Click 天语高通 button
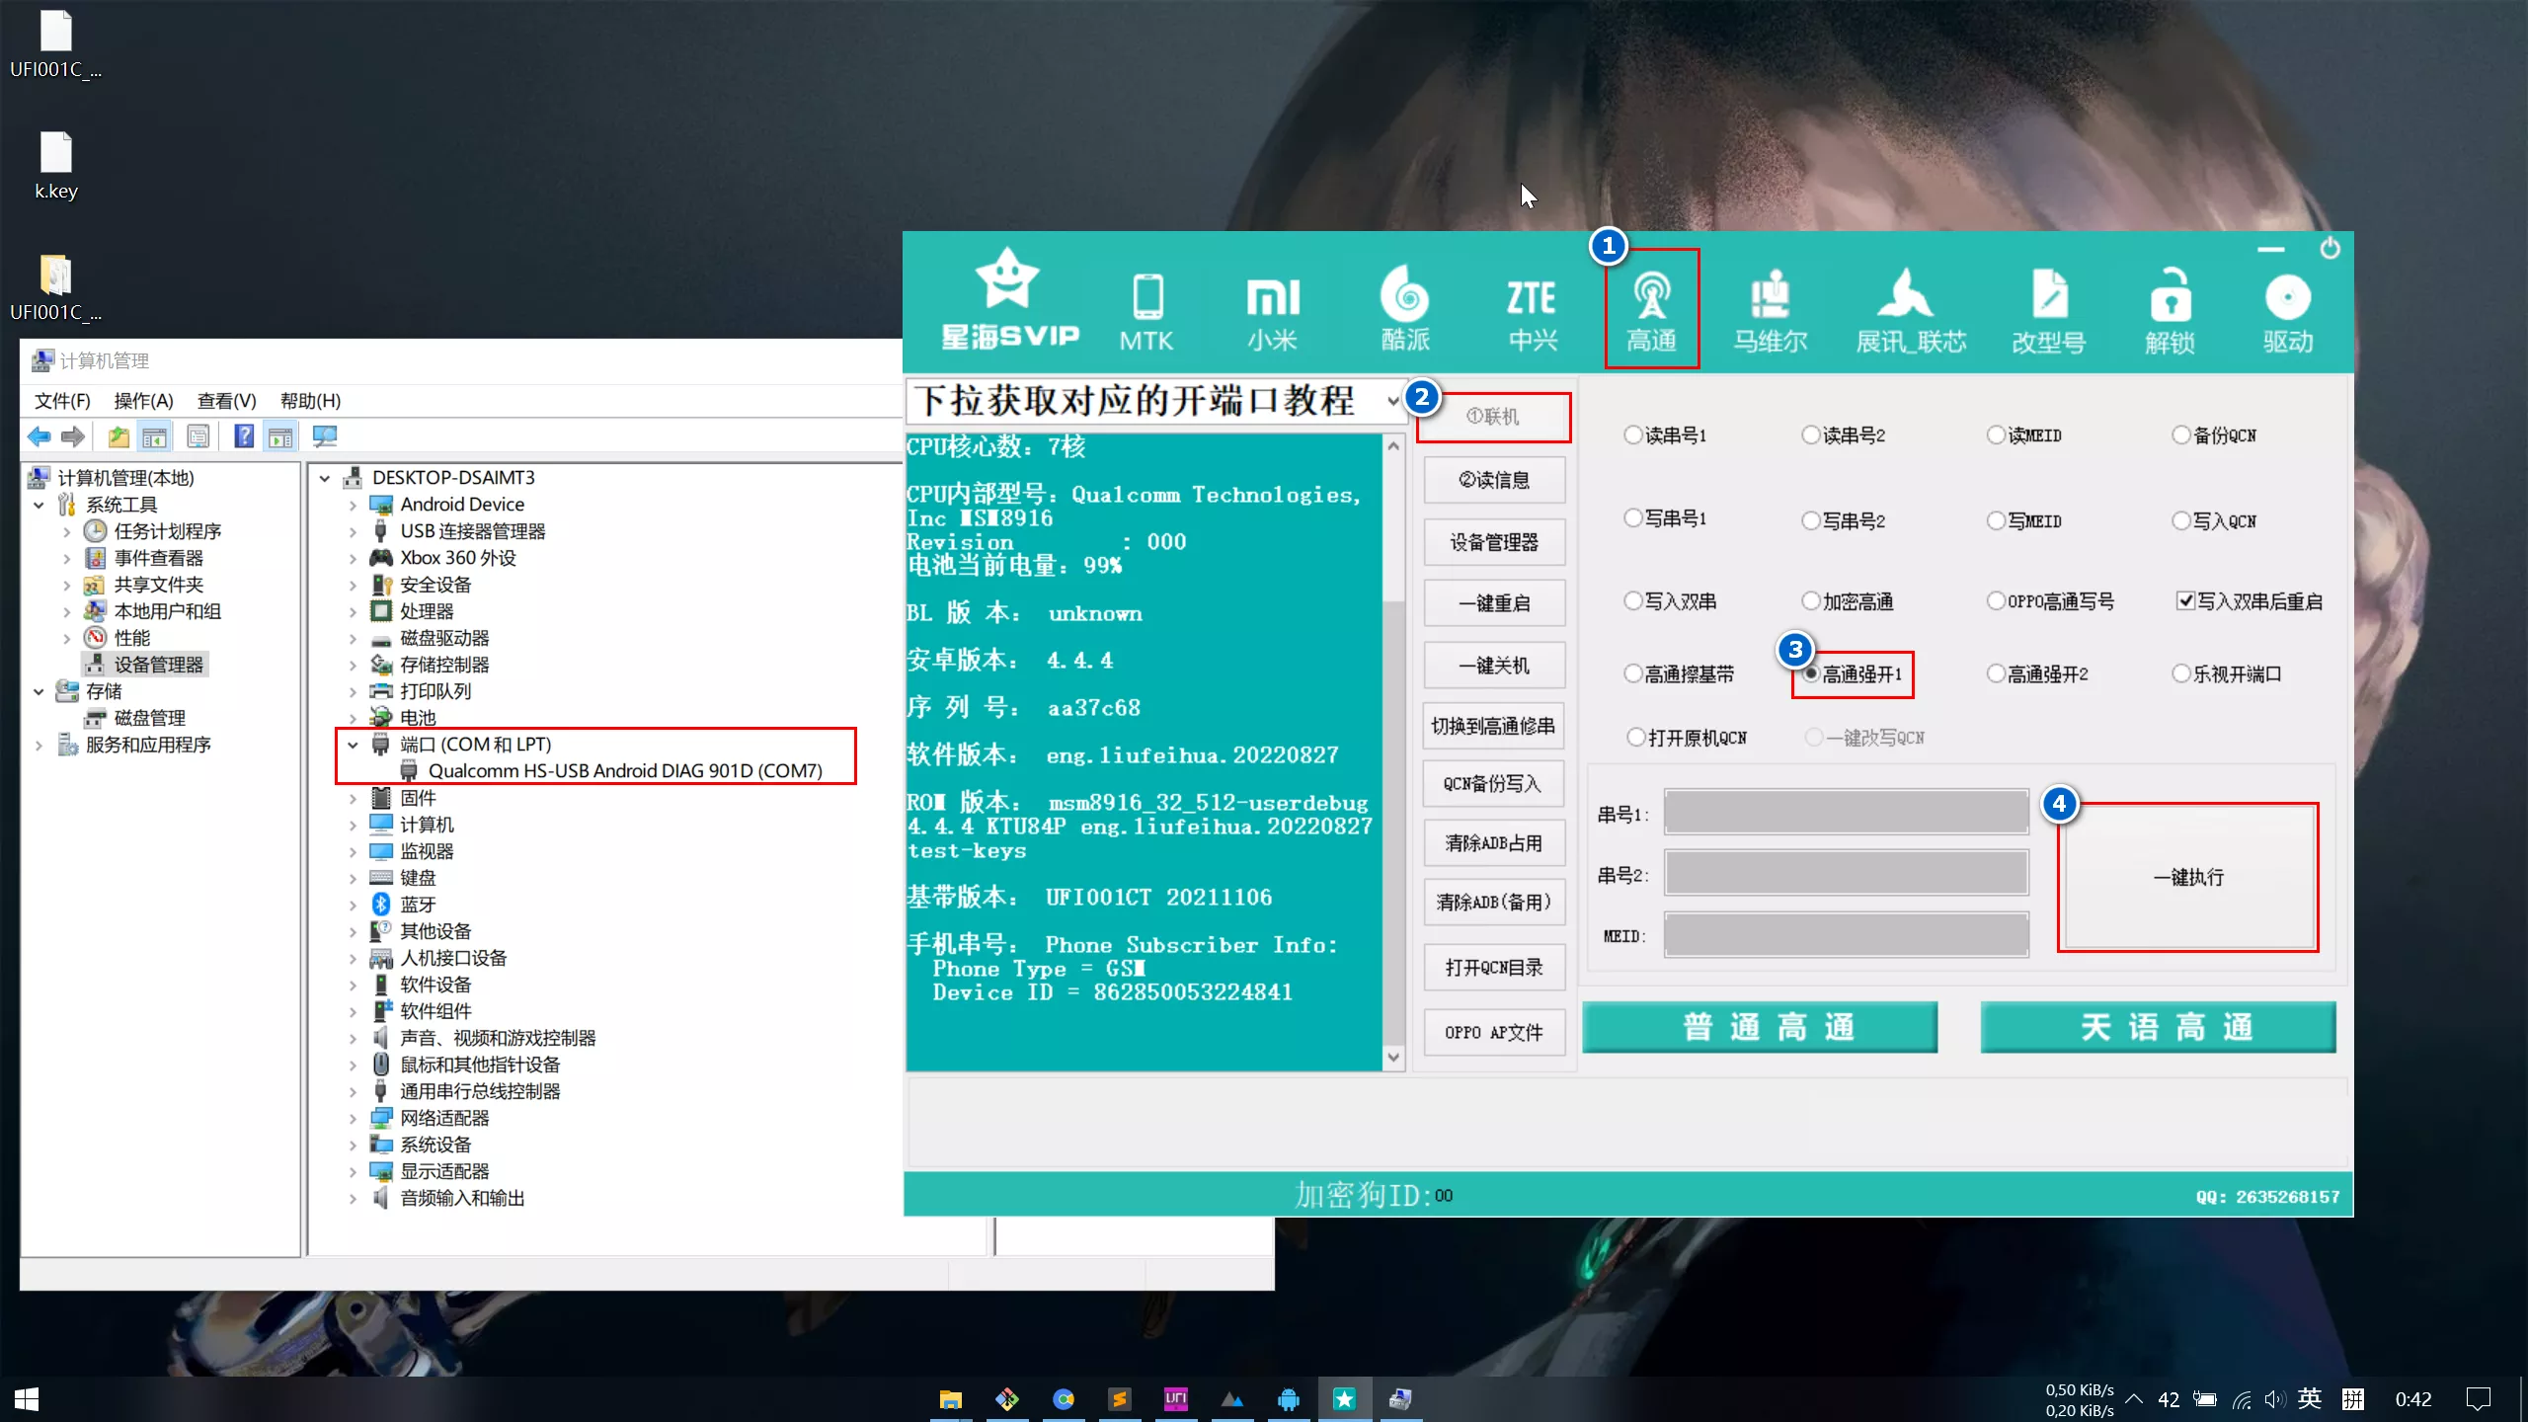The width and height of the screenshot is (2528, 1422). click(x=2159, y=1027)
